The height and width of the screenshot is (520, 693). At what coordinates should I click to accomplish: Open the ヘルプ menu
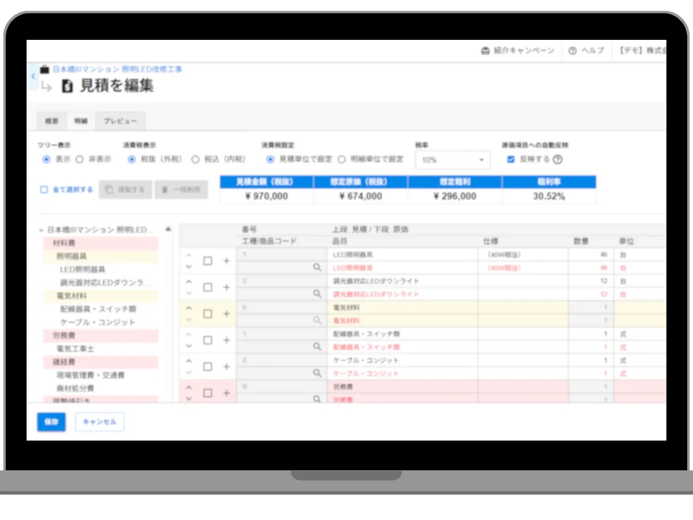(586, 51)
